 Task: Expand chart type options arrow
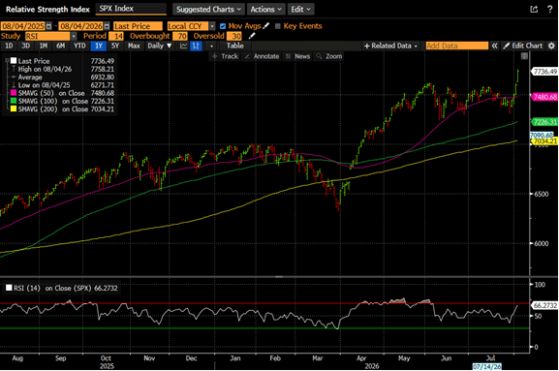[211, 46]
